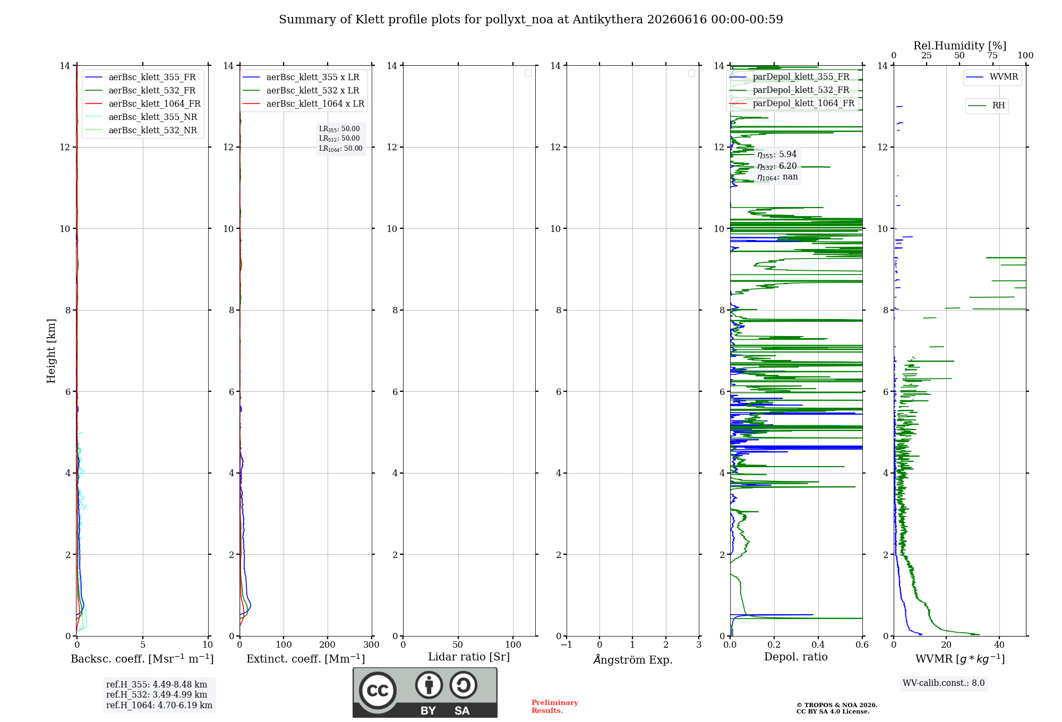1062x722 pixels.
Task: Select aerBsc_klett_1064_FR legend entry
Action: (x=143, y=104)
